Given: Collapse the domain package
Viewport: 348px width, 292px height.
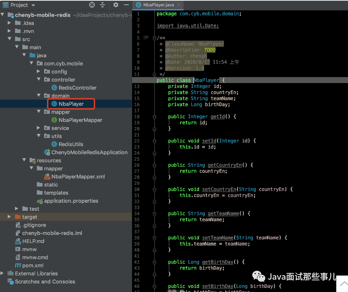Looking at the screenshot, I should pos(39,96).
